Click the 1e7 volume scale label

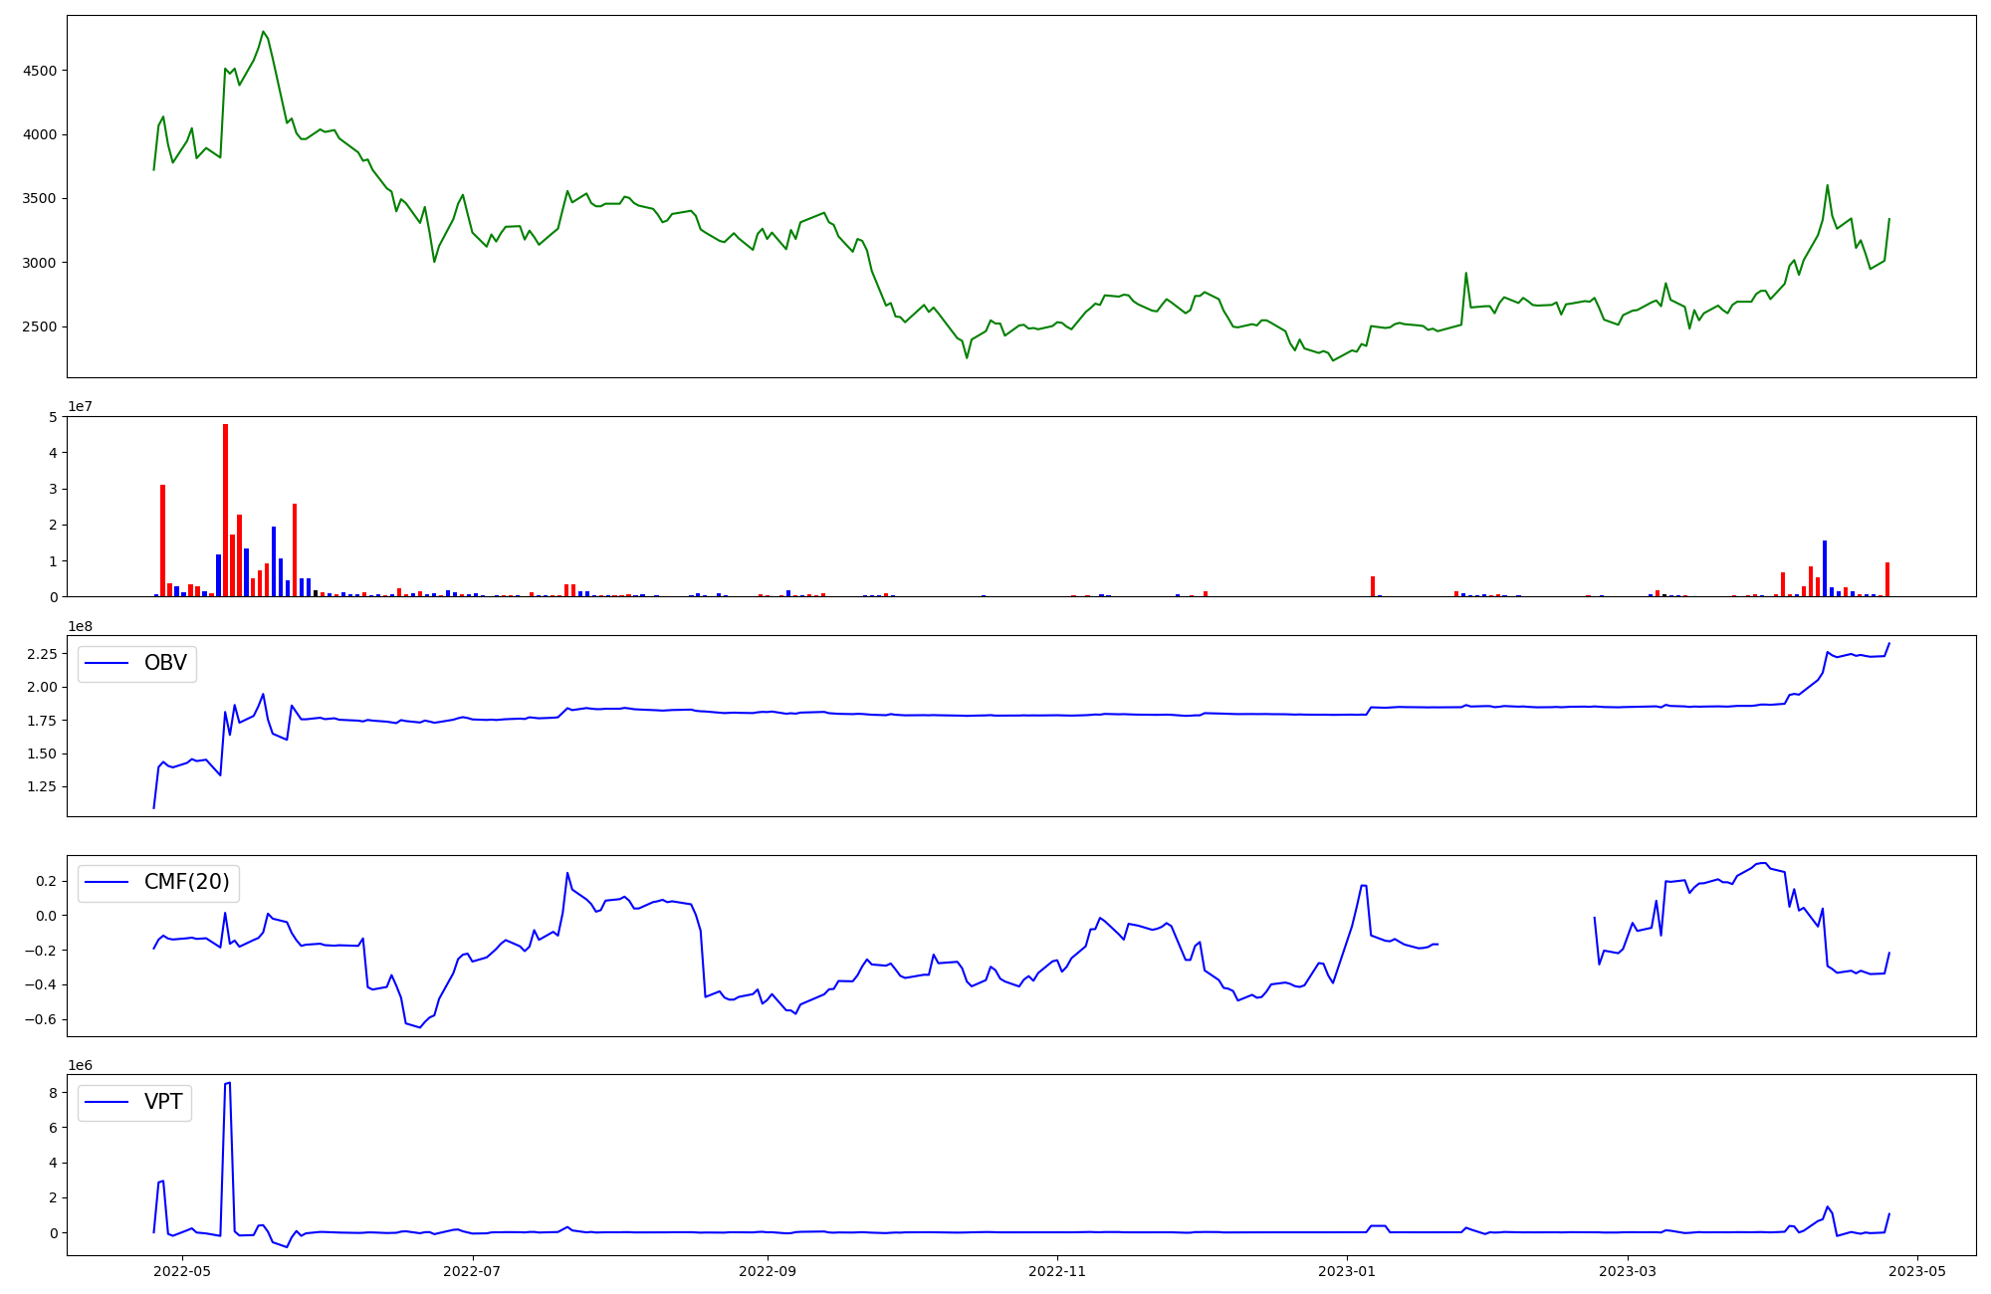[81, 406]
